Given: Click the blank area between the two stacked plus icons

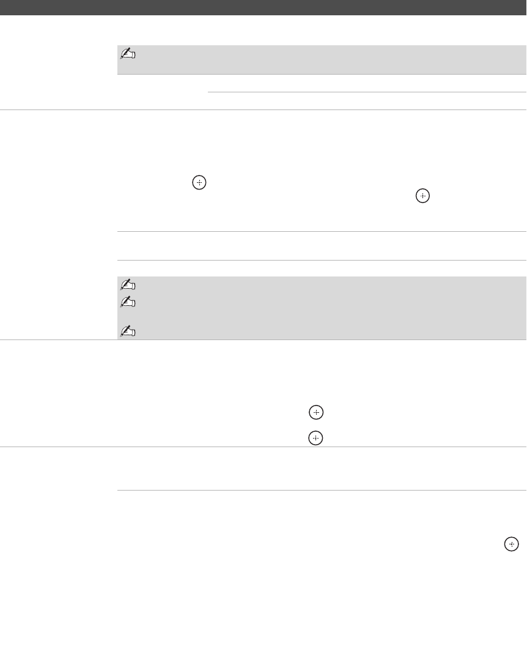Looking at the screenshot, I should [x=315, y=425].
